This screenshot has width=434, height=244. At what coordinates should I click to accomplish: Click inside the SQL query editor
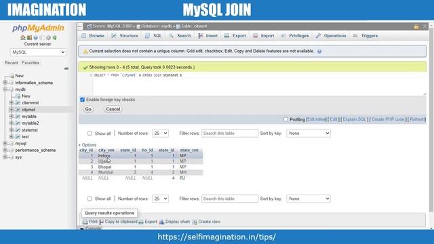pyautogui.click(x=259, y=84)
